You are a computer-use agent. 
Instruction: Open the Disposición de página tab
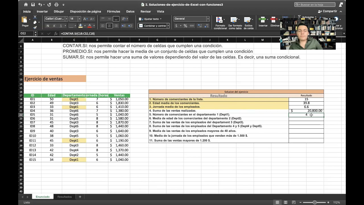(86, 11)
